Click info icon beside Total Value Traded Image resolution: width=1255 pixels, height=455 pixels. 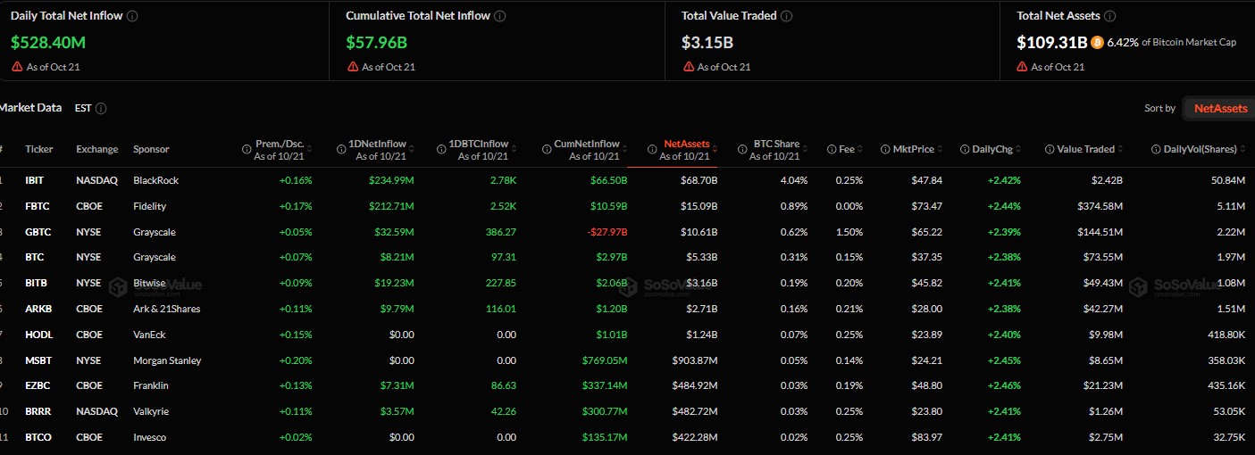pyautogui.click(x=787, y=16)
